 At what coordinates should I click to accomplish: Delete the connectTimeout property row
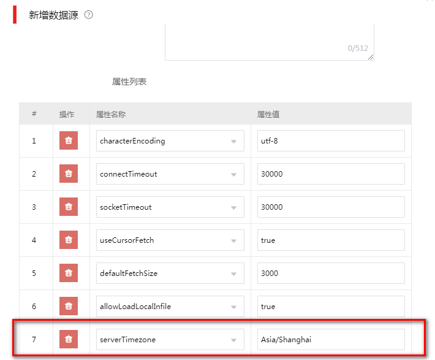[69, 174]
